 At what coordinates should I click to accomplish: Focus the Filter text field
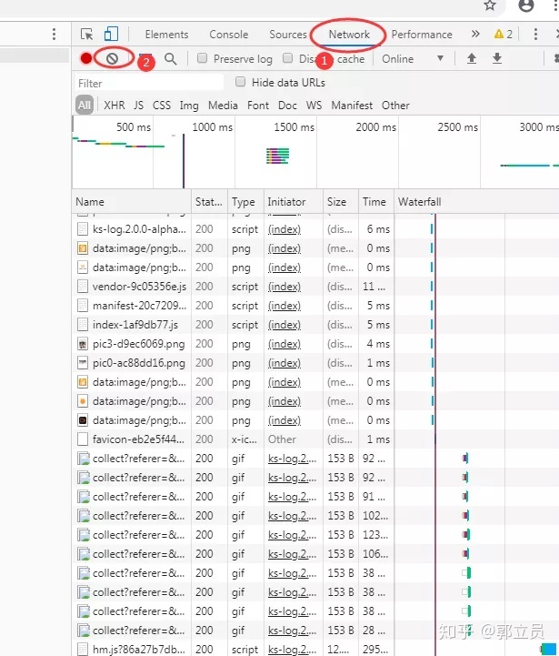click(149, 83)
